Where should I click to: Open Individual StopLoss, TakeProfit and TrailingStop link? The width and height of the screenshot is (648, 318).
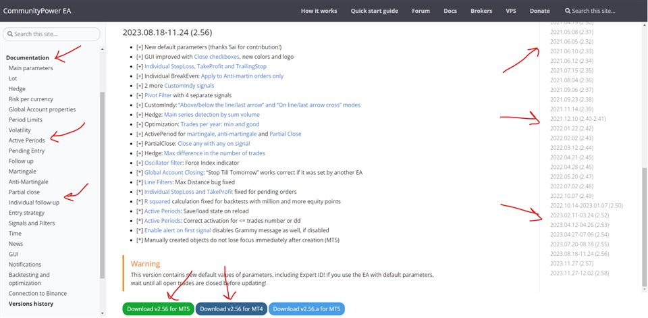(x=205, y=66)
